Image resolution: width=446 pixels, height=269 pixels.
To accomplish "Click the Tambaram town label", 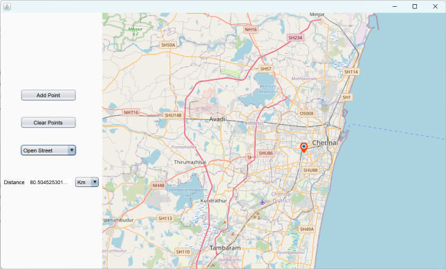I will [x=225, y=248].
